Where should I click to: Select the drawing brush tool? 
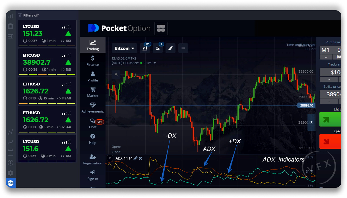click(x=170, y=48)
